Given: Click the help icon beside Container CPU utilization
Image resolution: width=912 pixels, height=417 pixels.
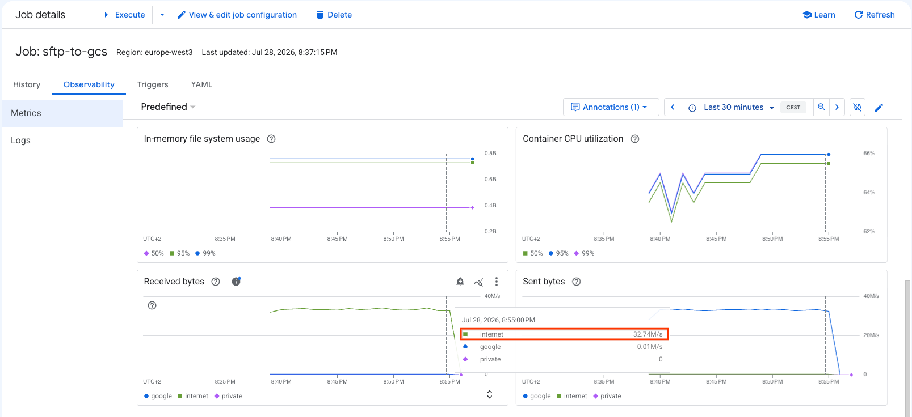Looking at the screenshot, I should 635,139.
